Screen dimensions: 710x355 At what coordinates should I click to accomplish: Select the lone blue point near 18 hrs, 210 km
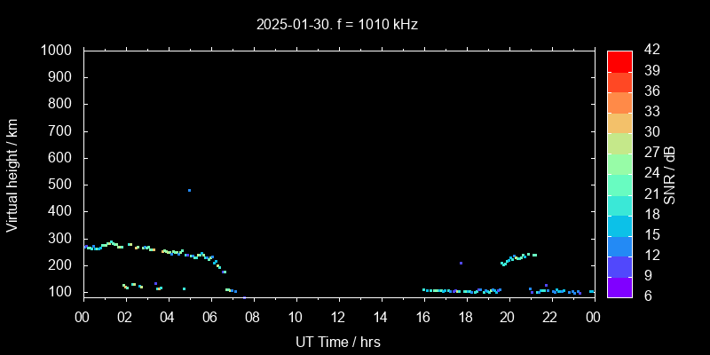pos(461,263)
